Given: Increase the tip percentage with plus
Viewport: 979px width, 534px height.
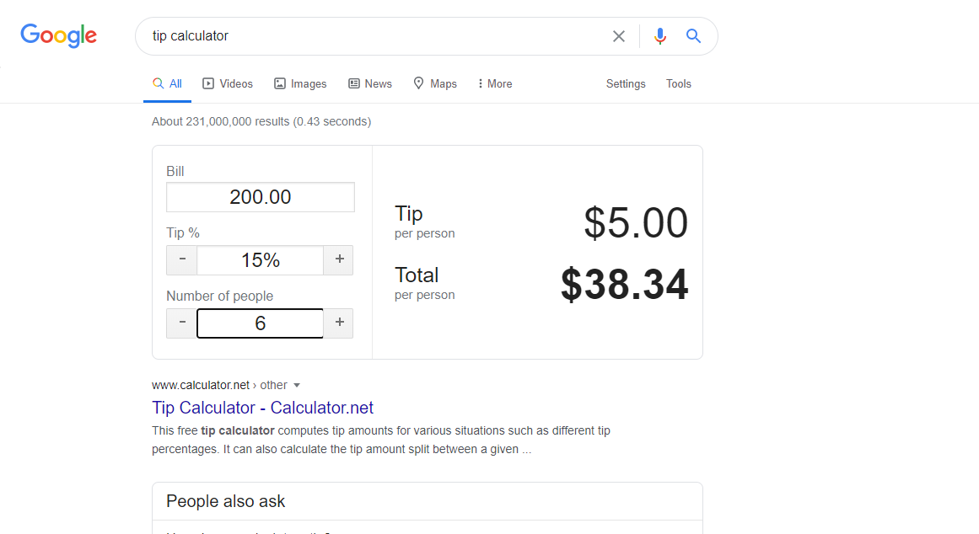Looking at the screenshot, I should tap(339, 260).
